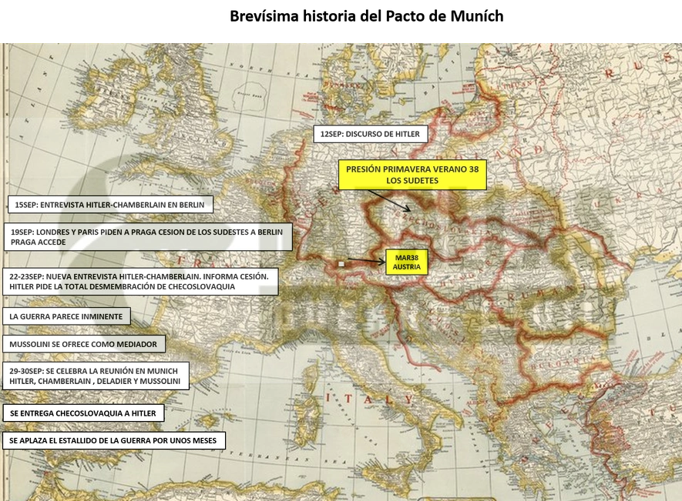Select the "19SEP: LONDRES Y PARIS PIDEN" text box
682x501 pixels.
tap(148, 237)
